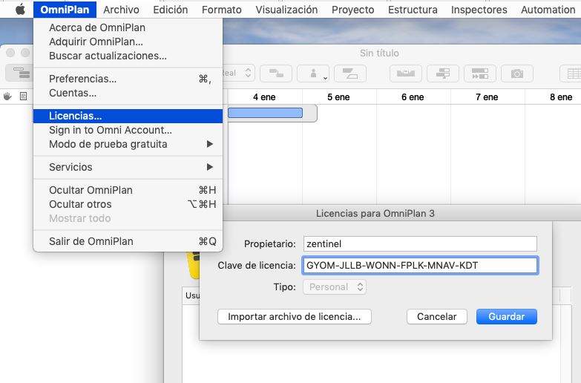Click the table view toolbar icon
Image resolution: width=581 pixels, height=383 pixels.
[572, 73]
